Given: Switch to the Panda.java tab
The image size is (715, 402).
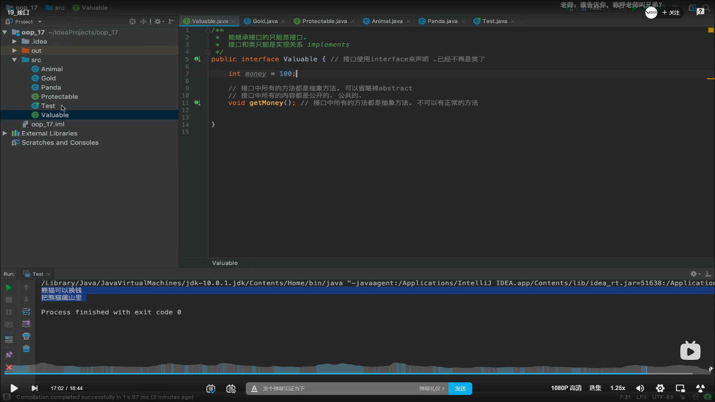Looking at the screenshot, I should pyautogui.click(x=442, y=21).
